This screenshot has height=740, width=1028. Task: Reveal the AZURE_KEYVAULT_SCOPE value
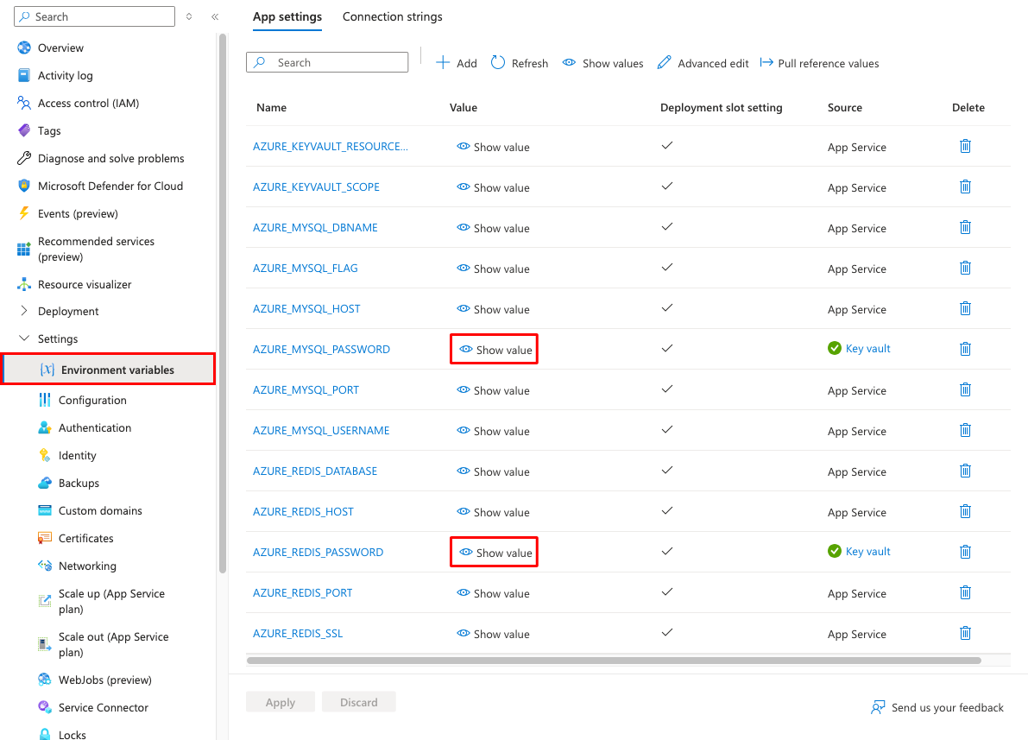coord(493,187)
